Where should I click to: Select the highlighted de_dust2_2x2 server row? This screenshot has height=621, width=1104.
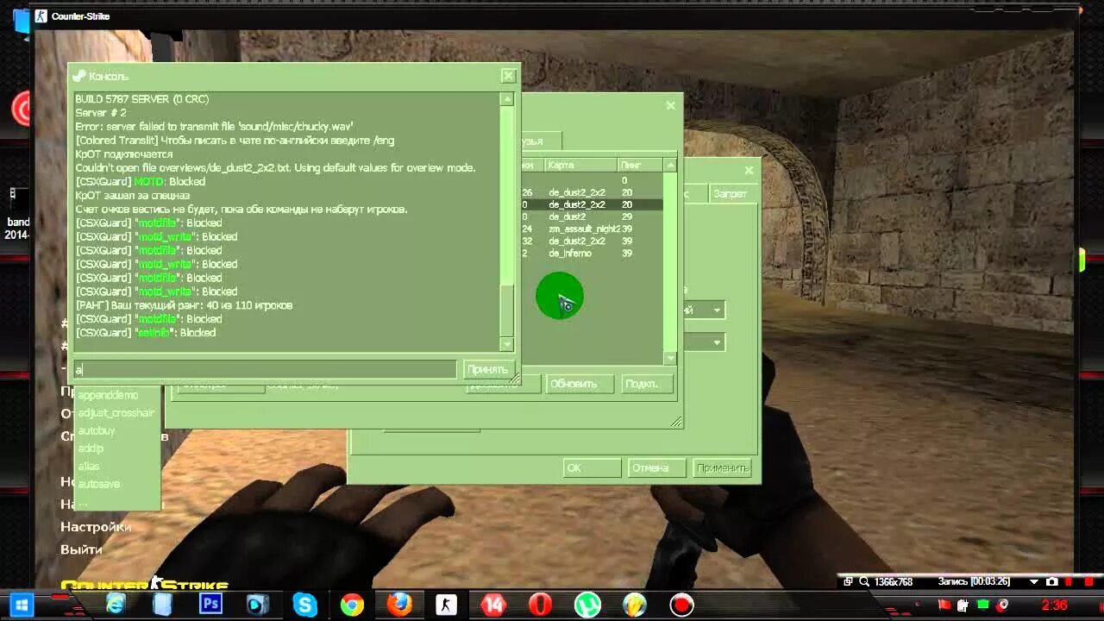[x=591, y=204]
